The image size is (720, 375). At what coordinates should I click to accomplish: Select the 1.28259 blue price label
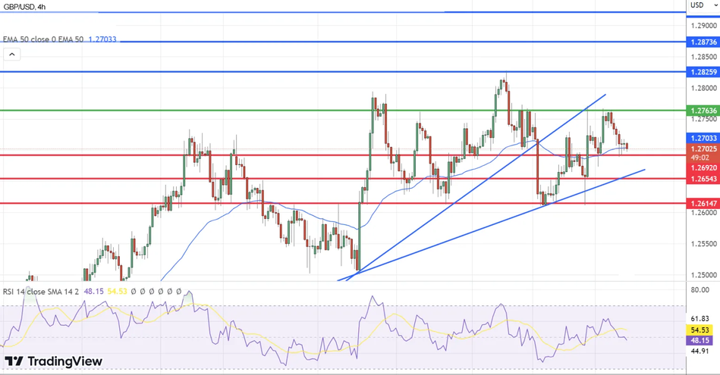click(703, 72)
